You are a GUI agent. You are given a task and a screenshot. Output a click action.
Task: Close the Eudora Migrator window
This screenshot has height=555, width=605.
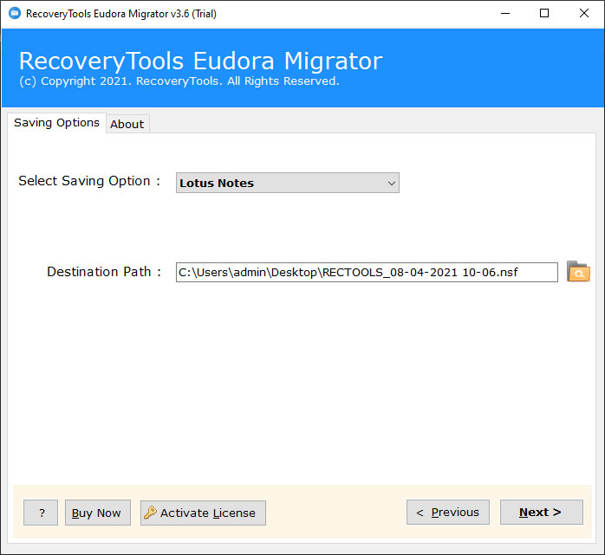pyautogui.click(x=584, y=14)
